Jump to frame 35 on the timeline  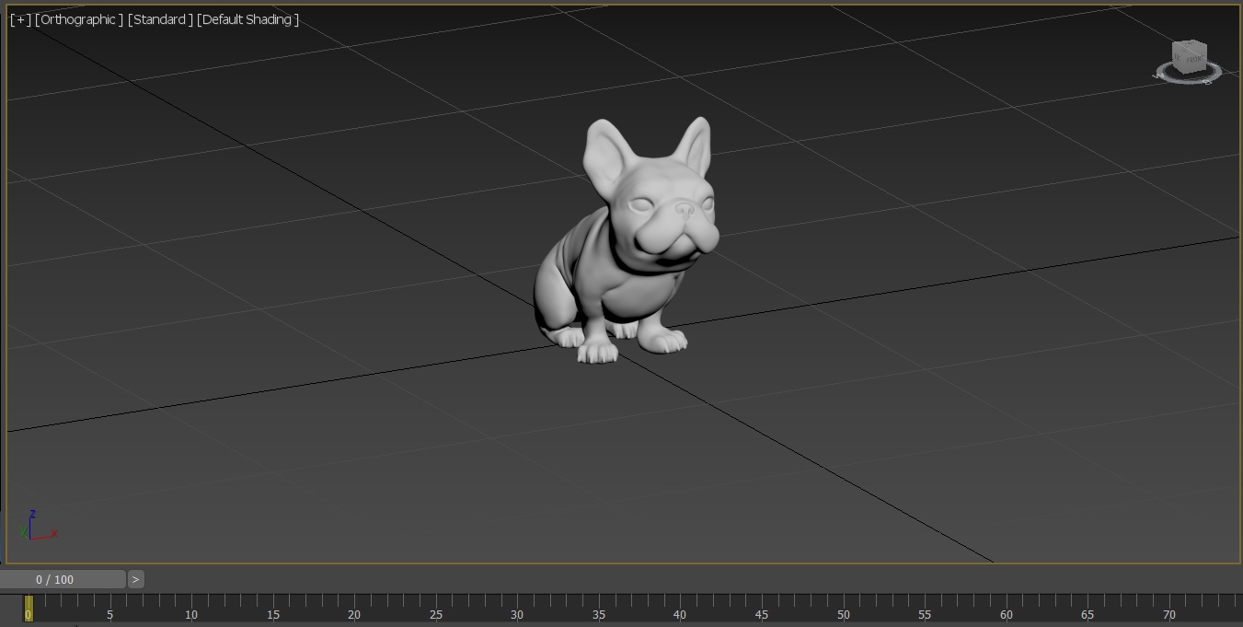(599, 614)
